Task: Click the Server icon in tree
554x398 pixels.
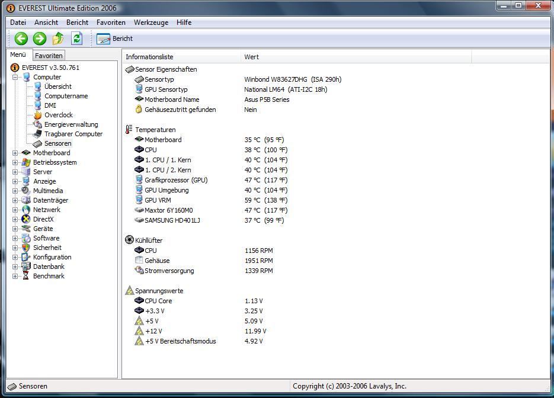Action: (26, 172)
